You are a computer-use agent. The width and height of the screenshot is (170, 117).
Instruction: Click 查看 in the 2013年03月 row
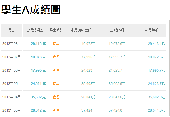coord(56,110)
